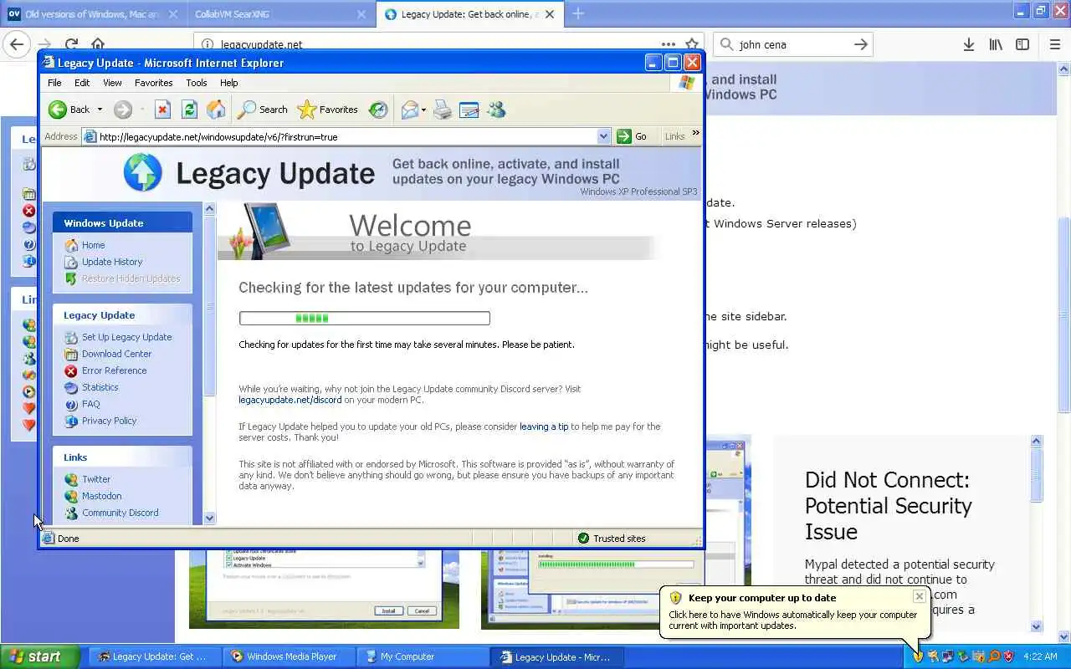
Task: Open Privacy Policy in sidebar
Action: pos(109,421)
